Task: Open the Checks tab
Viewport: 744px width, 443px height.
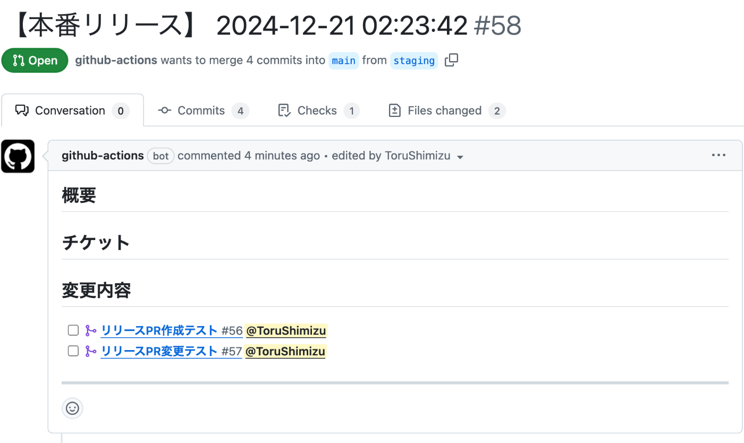Action: click(318, 110)
